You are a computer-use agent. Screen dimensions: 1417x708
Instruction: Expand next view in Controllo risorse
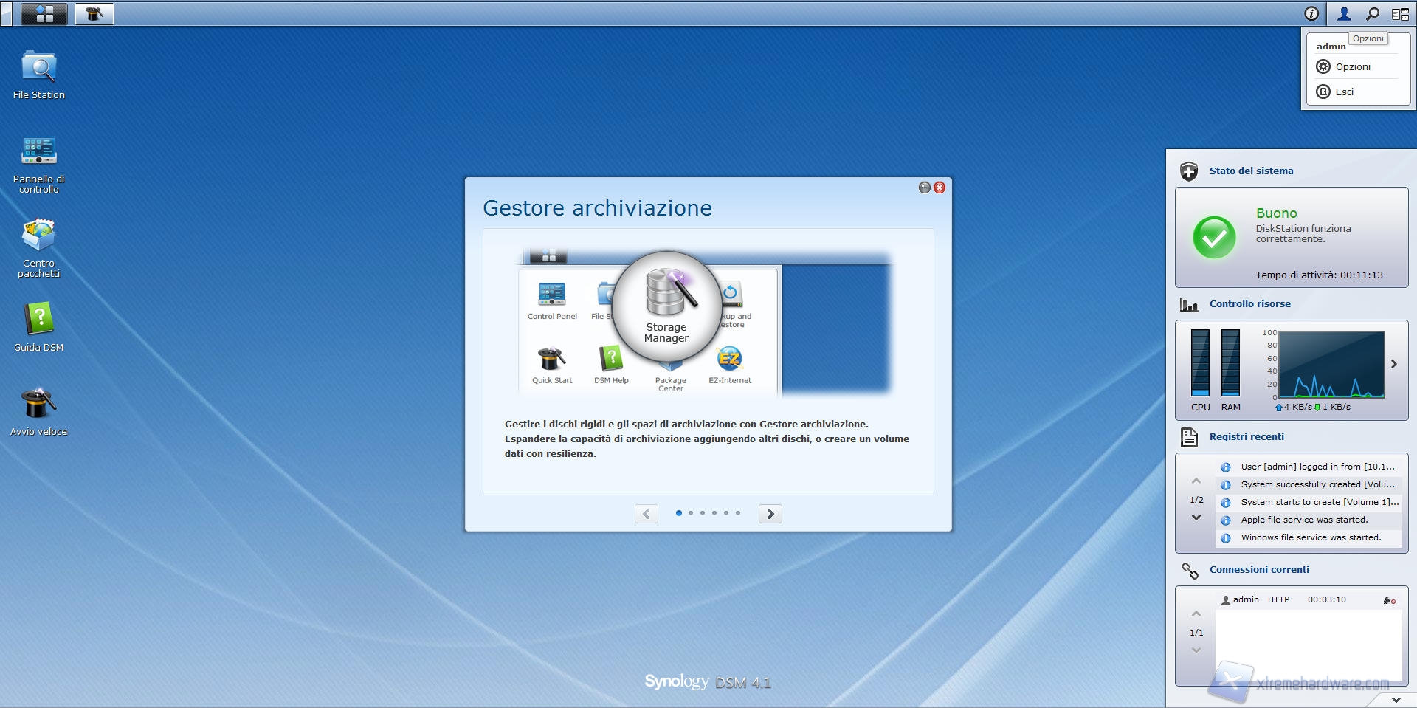[1393, 364]
